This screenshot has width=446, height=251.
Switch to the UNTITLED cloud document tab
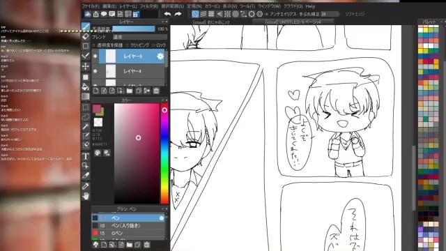[x=293, y=22]
